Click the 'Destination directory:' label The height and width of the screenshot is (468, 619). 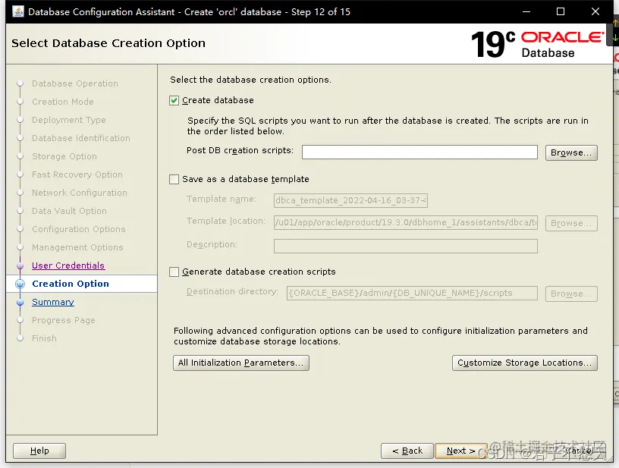(x=233, y=291)
